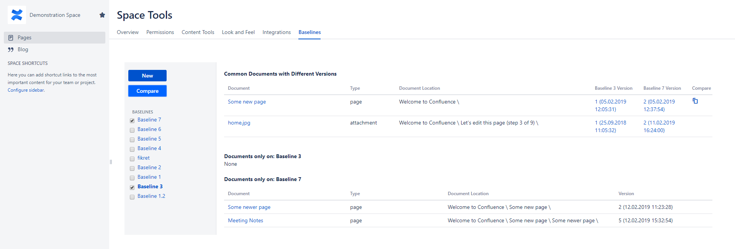The image size is (735, 249).
Task: Uncheck the Baseline 7 checkbox
Action: 132,121
